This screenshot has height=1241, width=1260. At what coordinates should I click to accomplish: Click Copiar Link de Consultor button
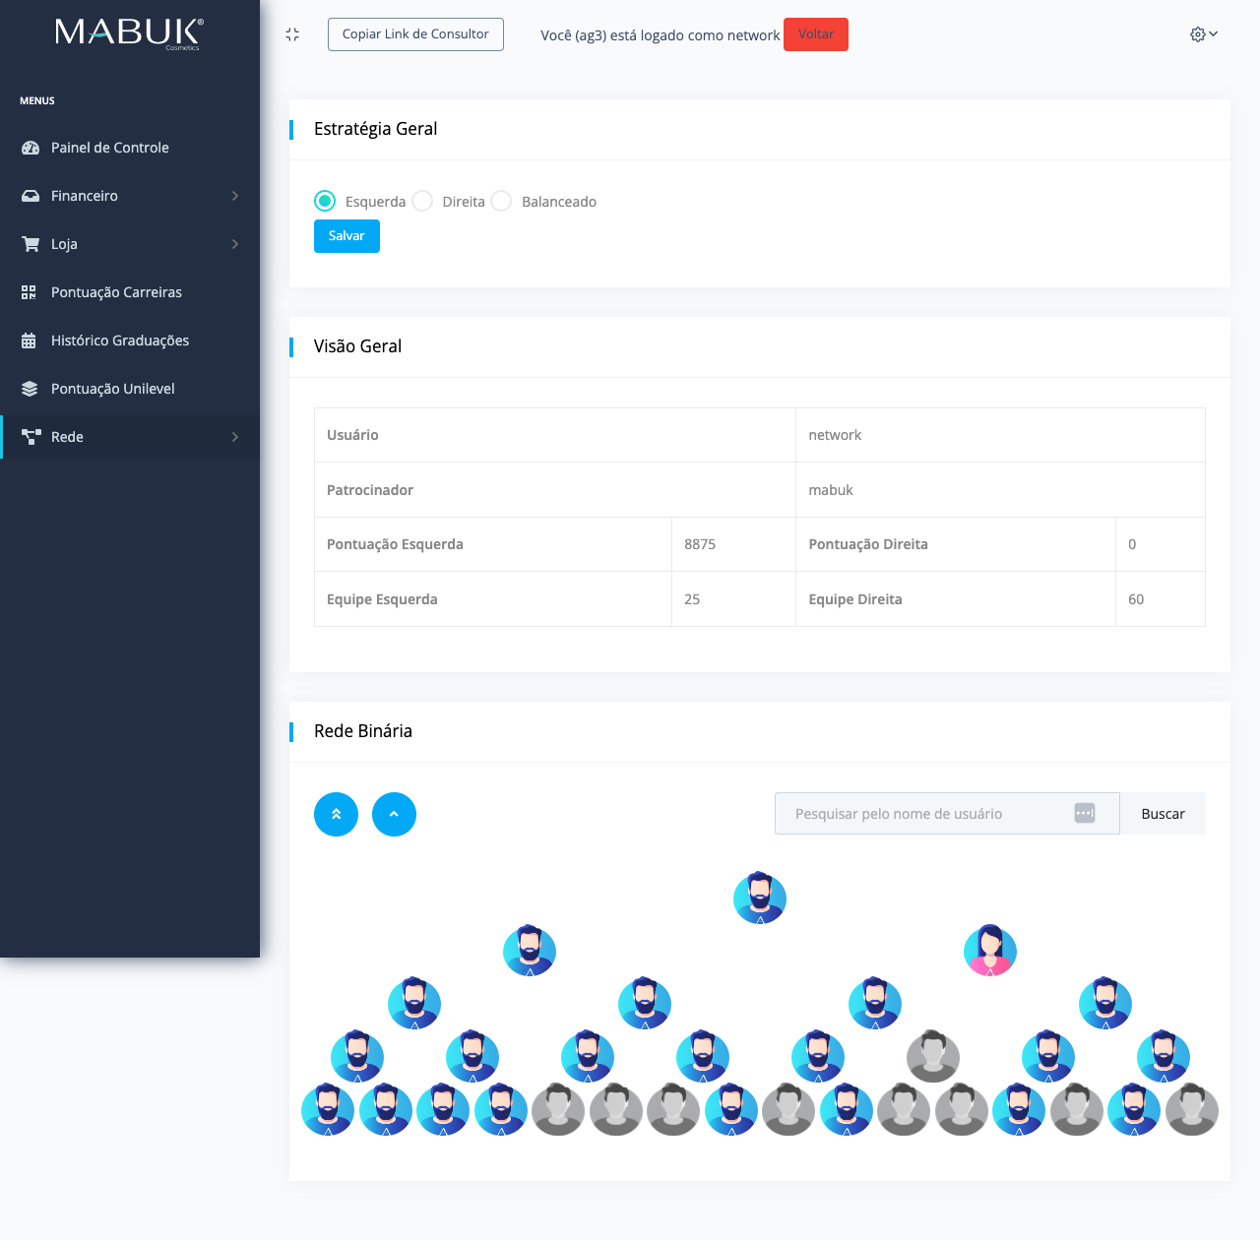pyautogui.click(x=415, y=34)
